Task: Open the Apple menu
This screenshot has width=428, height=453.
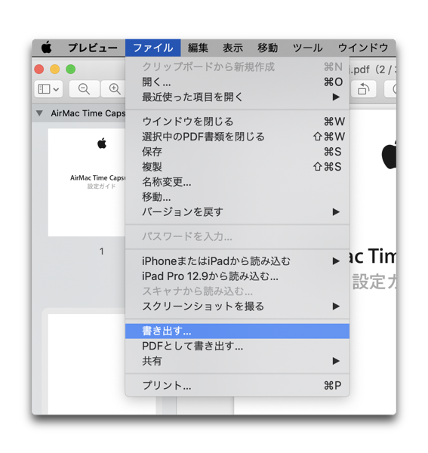Action: (47, 48)
